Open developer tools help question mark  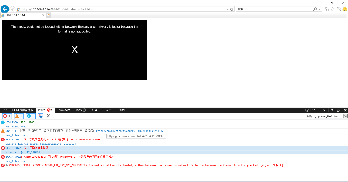coord(332,110)
